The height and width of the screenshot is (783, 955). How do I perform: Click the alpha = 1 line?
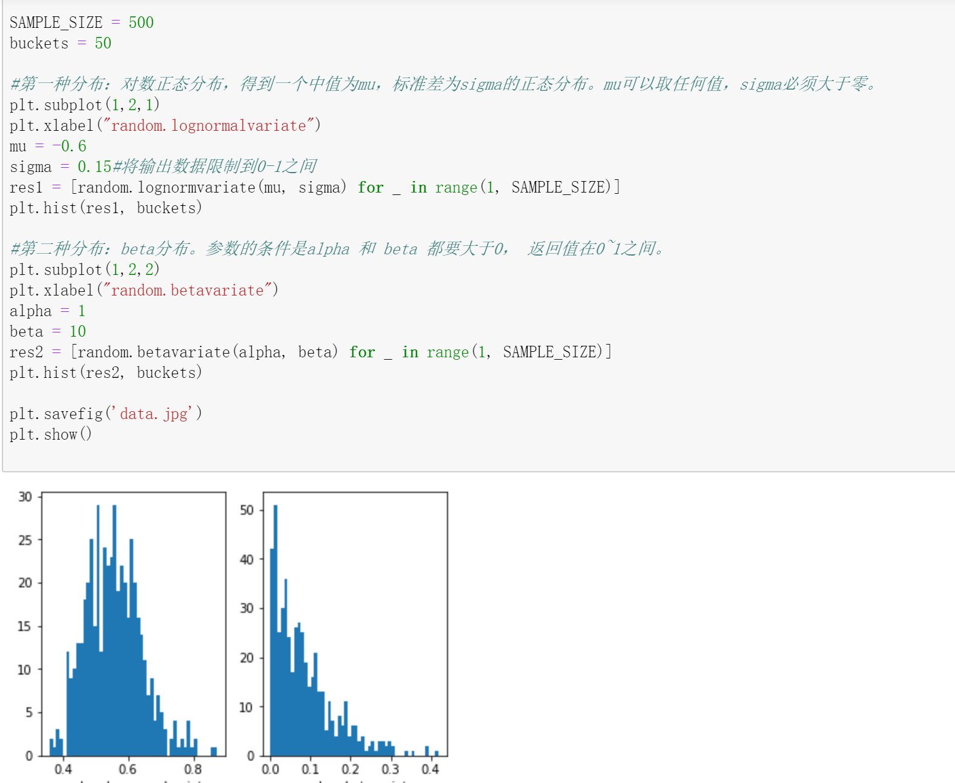47,311
